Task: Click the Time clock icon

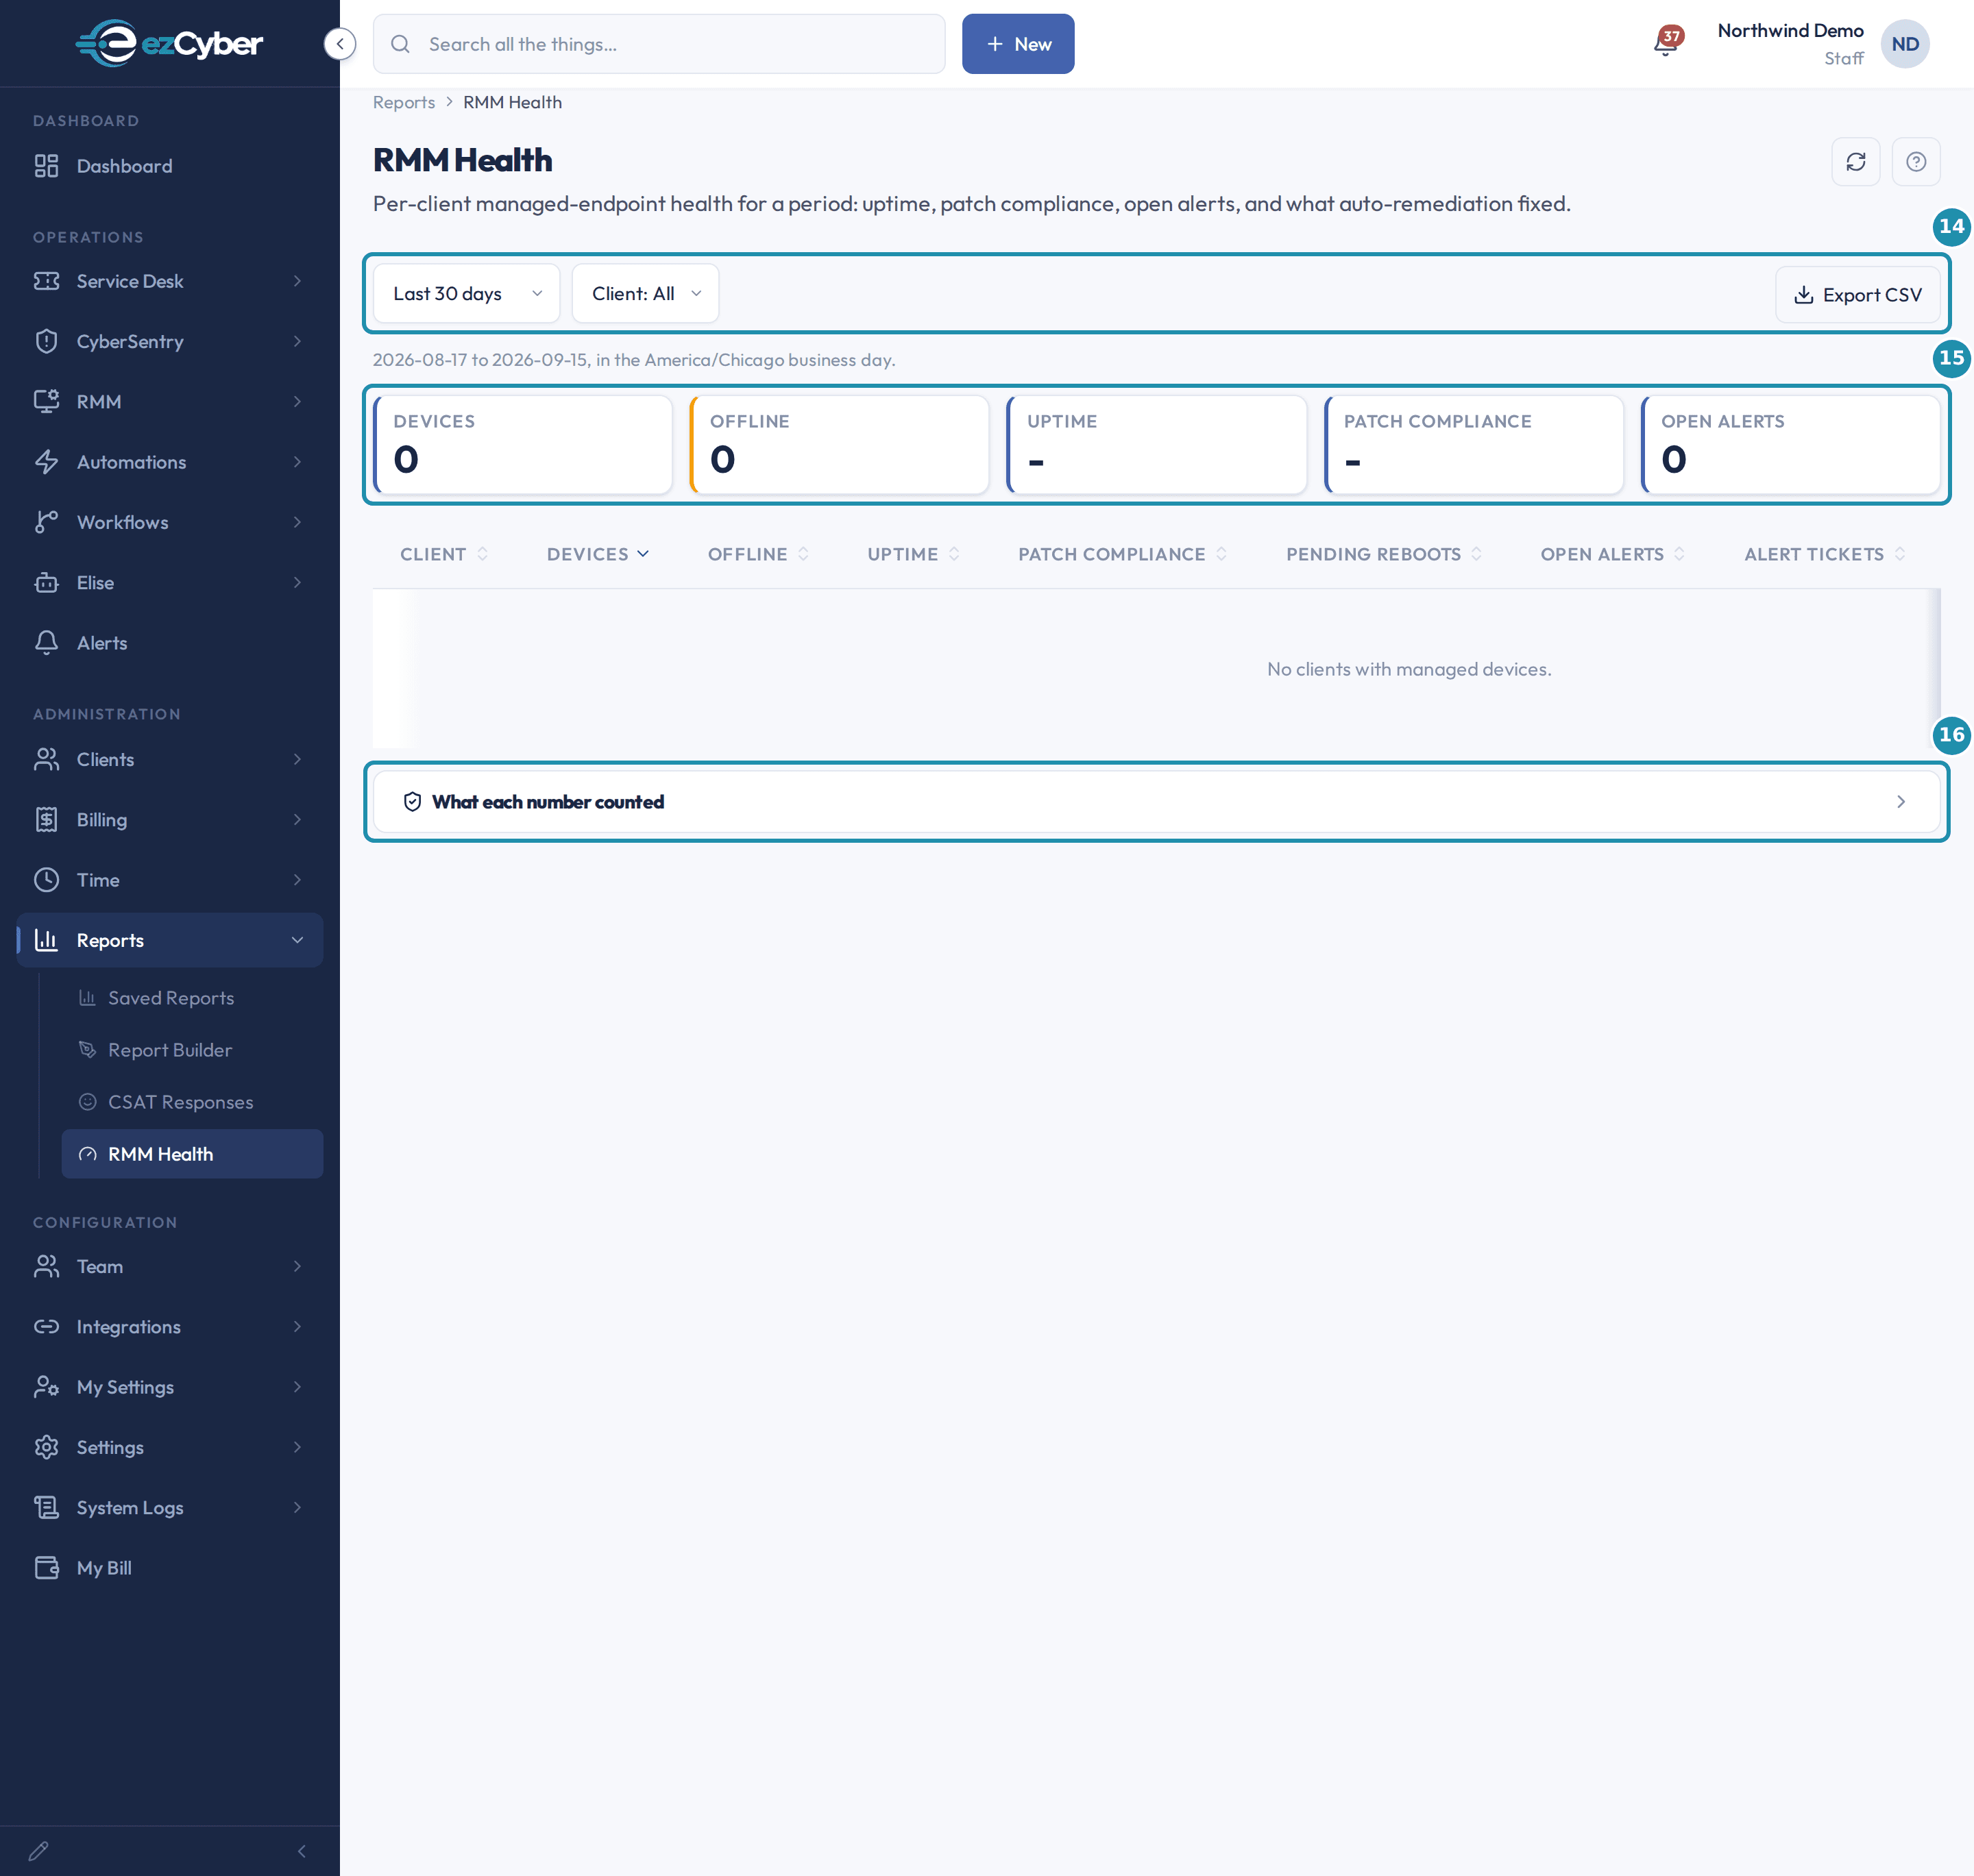Action: [x=47, y=880]
